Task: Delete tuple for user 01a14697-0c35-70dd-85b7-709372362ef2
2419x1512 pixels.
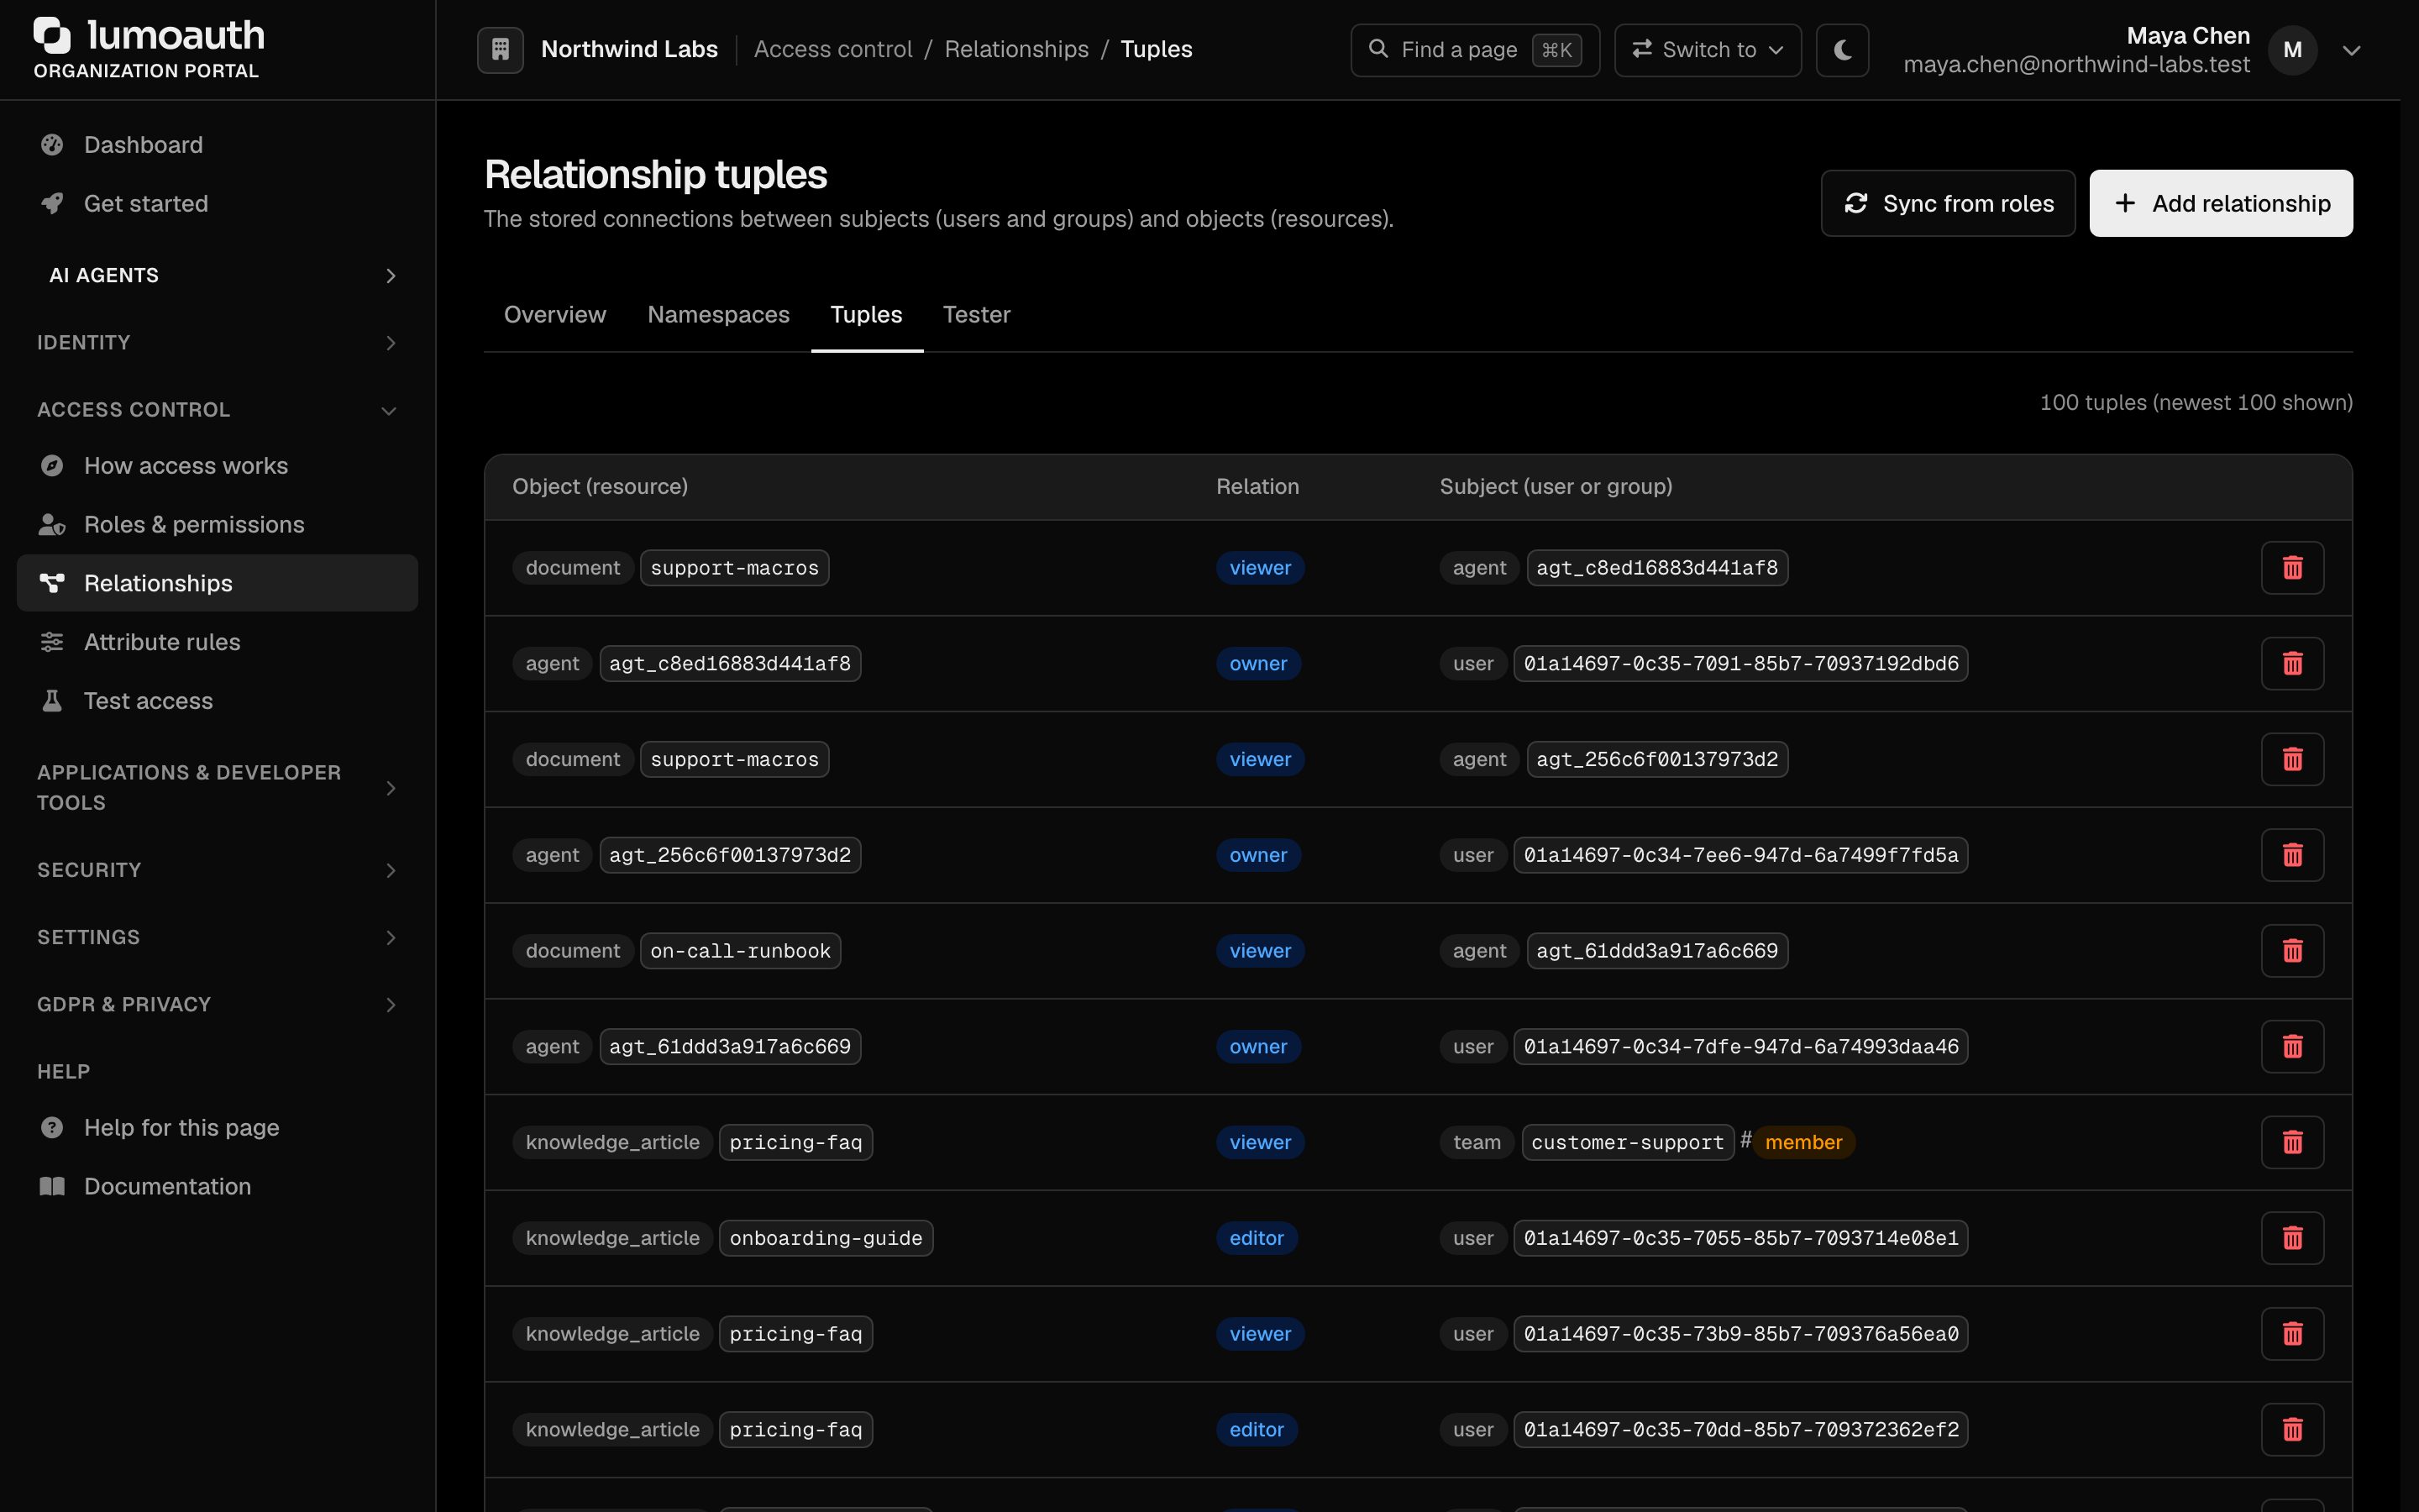Action: (2292, 1430)
